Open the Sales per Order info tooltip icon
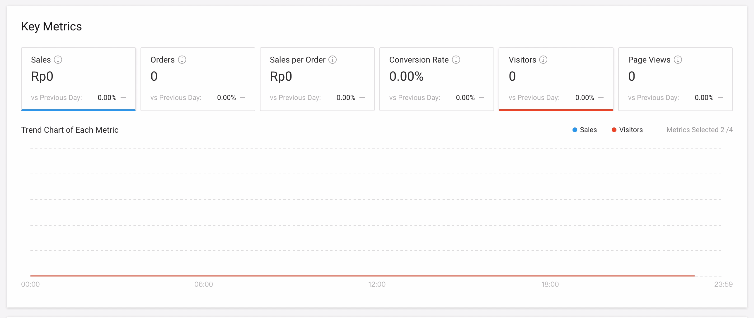Image resolution: width=754 pixels, height=318 pixels. pos(333,60)
